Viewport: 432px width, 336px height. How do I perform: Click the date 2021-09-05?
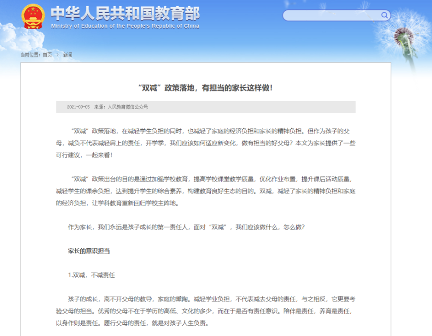[78, 107]
